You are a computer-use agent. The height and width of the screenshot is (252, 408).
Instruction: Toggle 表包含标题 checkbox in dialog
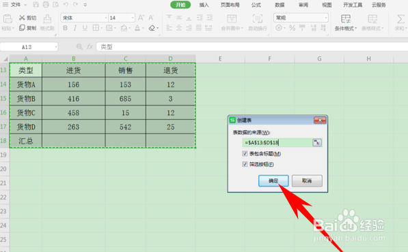point(245,153)
